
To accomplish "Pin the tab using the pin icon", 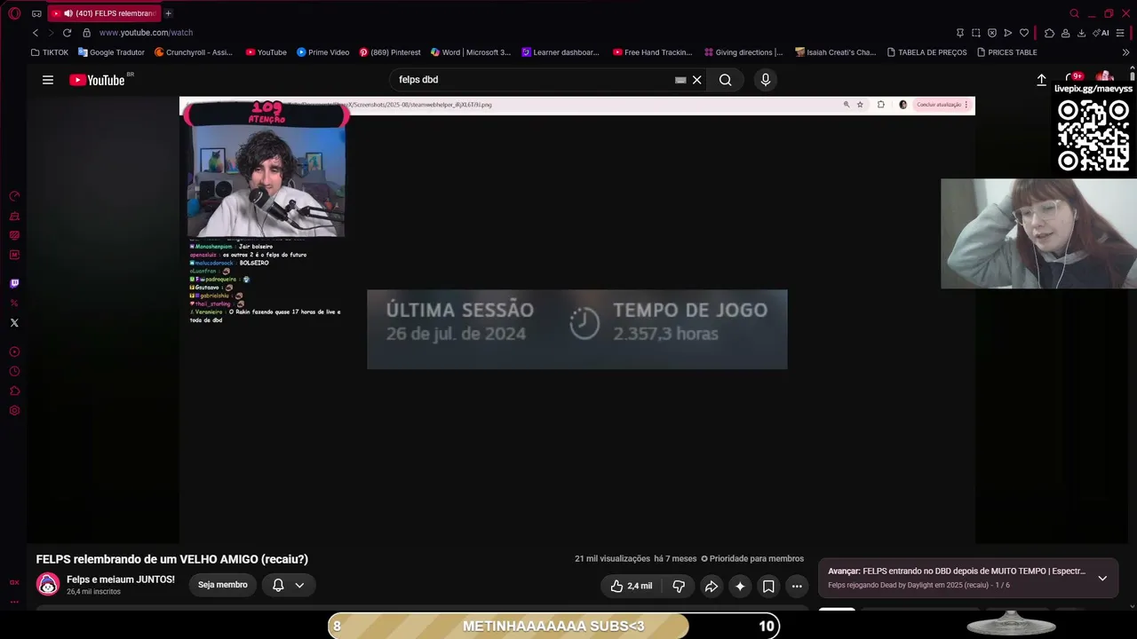I will 960,33.
